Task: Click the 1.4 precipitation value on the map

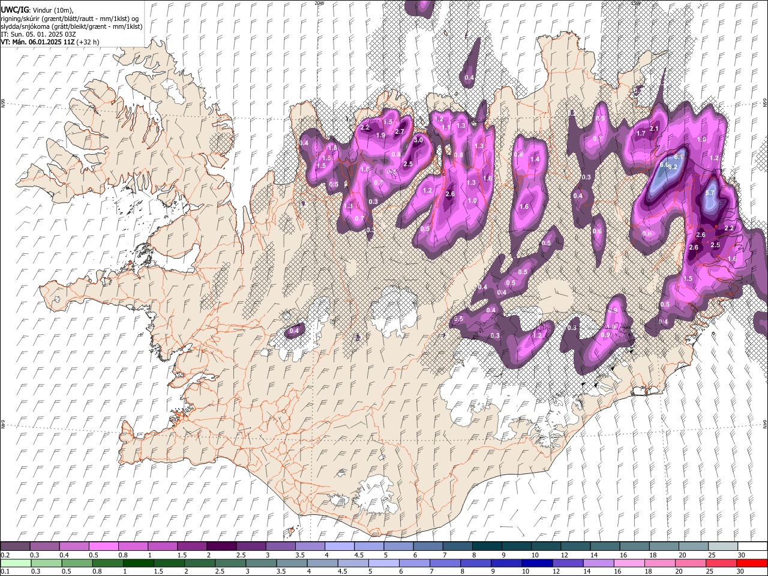Action: 535,160
